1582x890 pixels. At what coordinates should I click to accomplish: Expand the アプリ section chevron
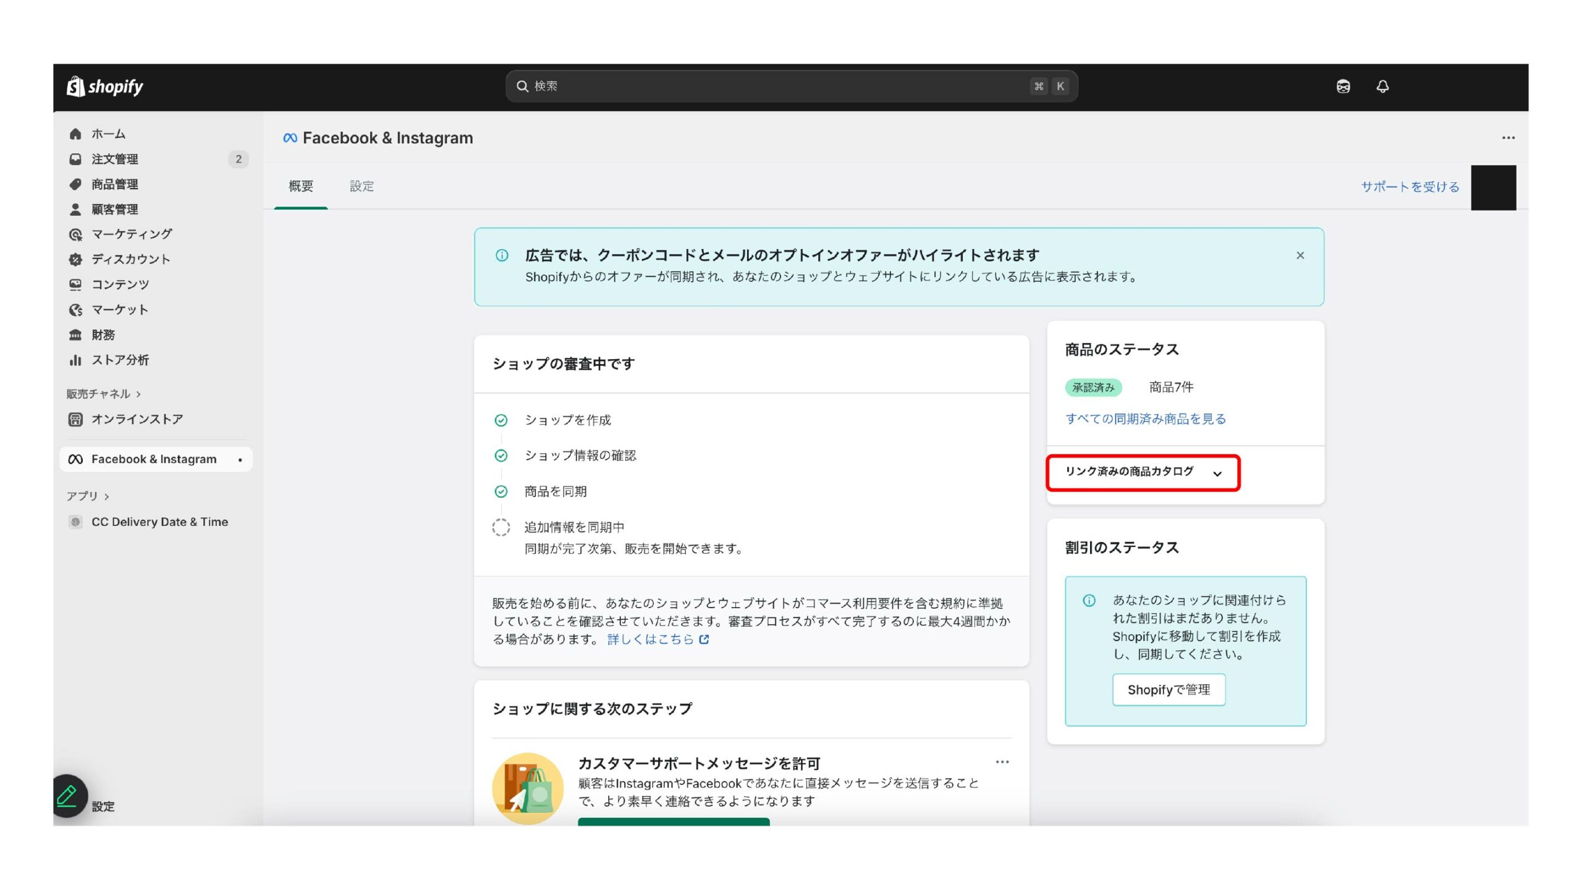pos(107,496)
